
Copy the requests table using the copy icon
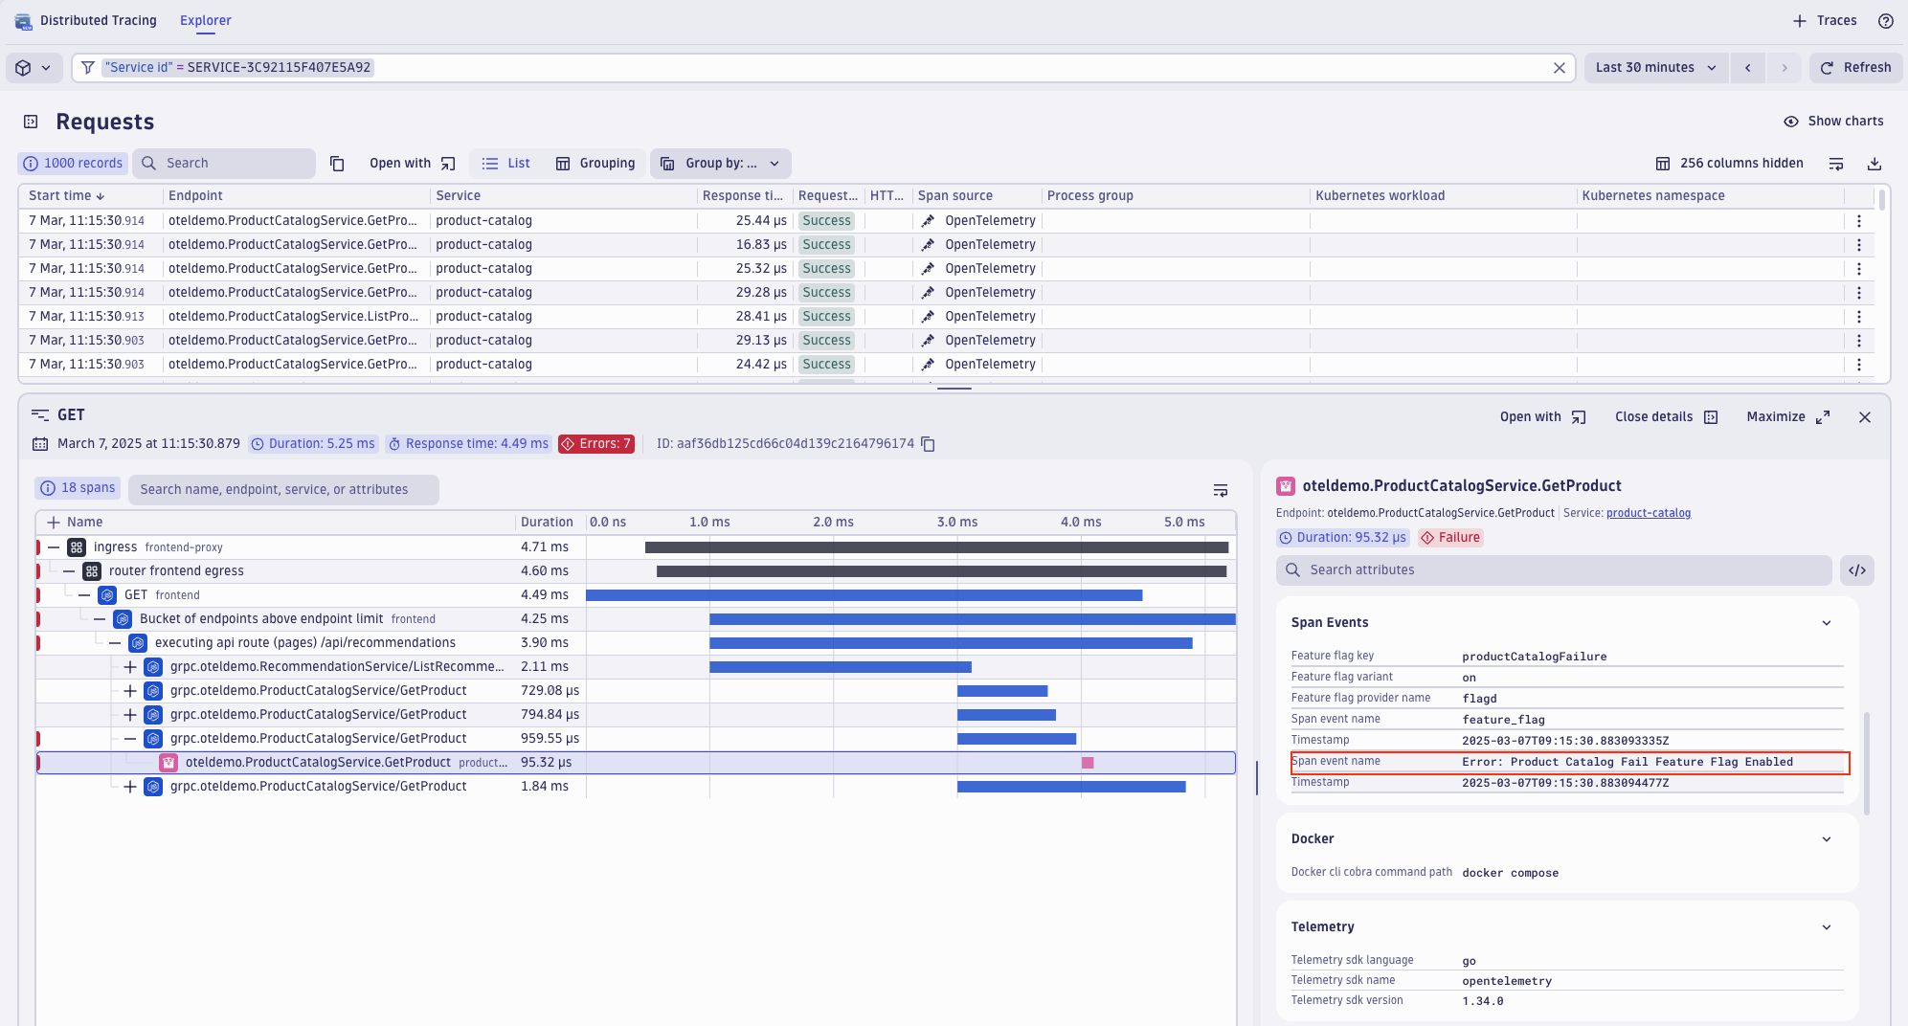[337, 163]
